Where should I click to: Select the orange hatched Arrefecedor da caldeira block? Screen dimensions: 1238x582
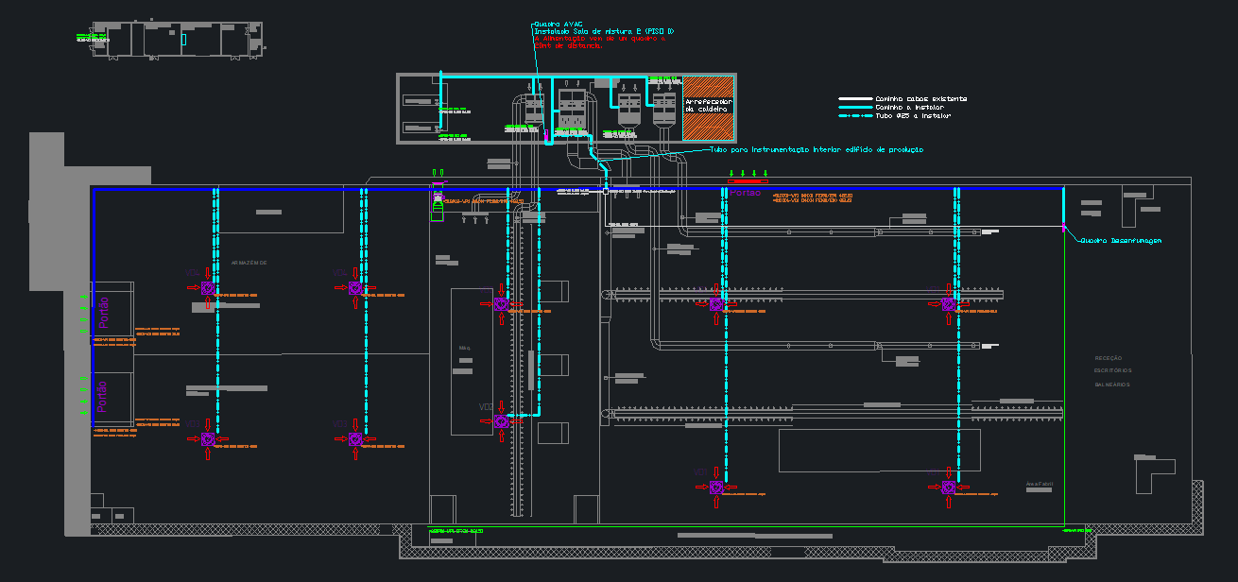click(708, 107)
